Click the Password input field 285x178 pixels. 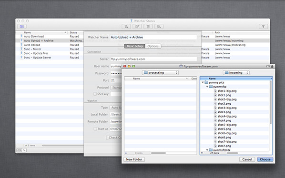tap(116, 73)
